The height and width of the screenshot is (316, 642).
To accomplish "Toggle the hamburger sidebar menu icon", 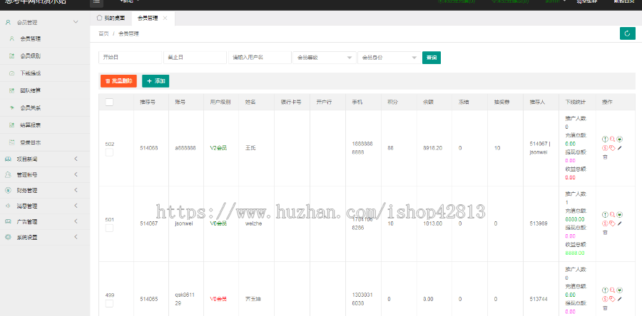I will click(x=96, y=1).
